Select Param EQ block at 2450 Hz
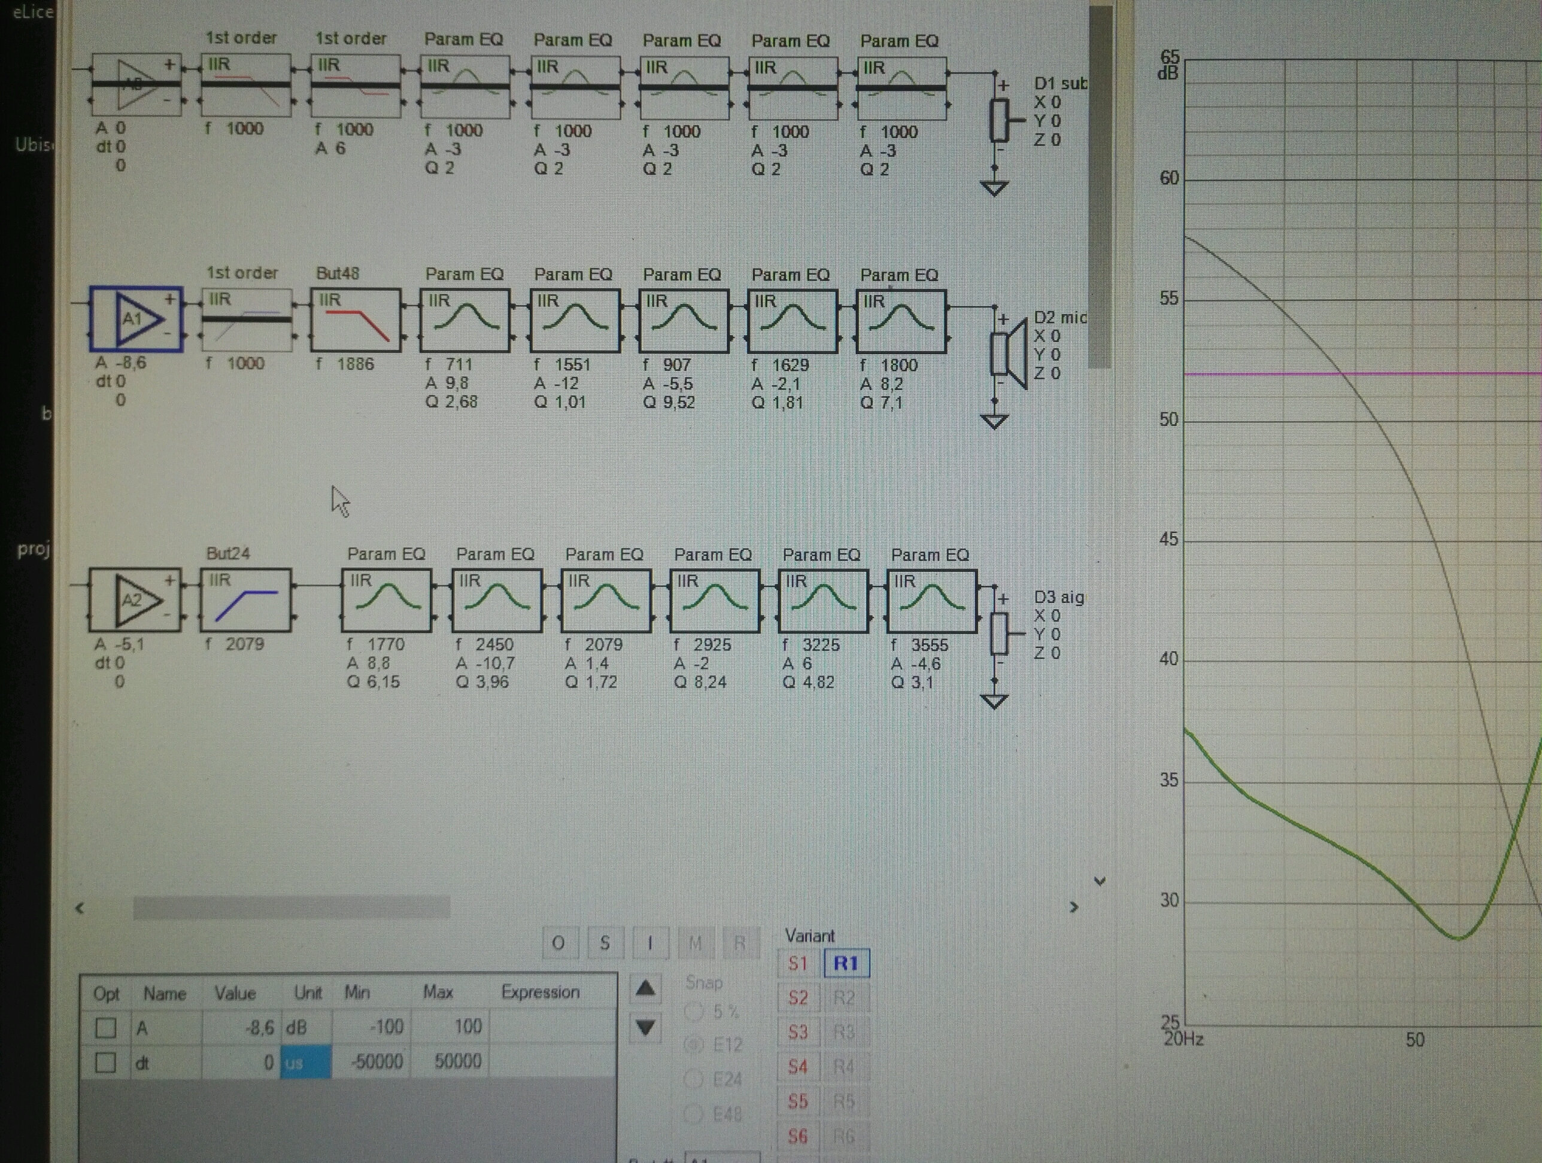Viewport: 1542px width, 1163px height. coord(496,601)
